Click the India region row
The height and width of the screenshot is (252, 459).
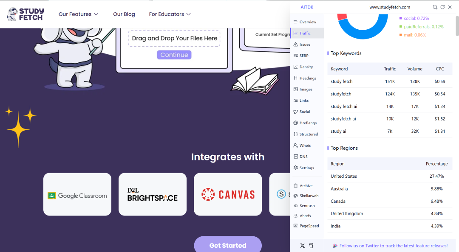pyautogui.click(x=390, y=226)
